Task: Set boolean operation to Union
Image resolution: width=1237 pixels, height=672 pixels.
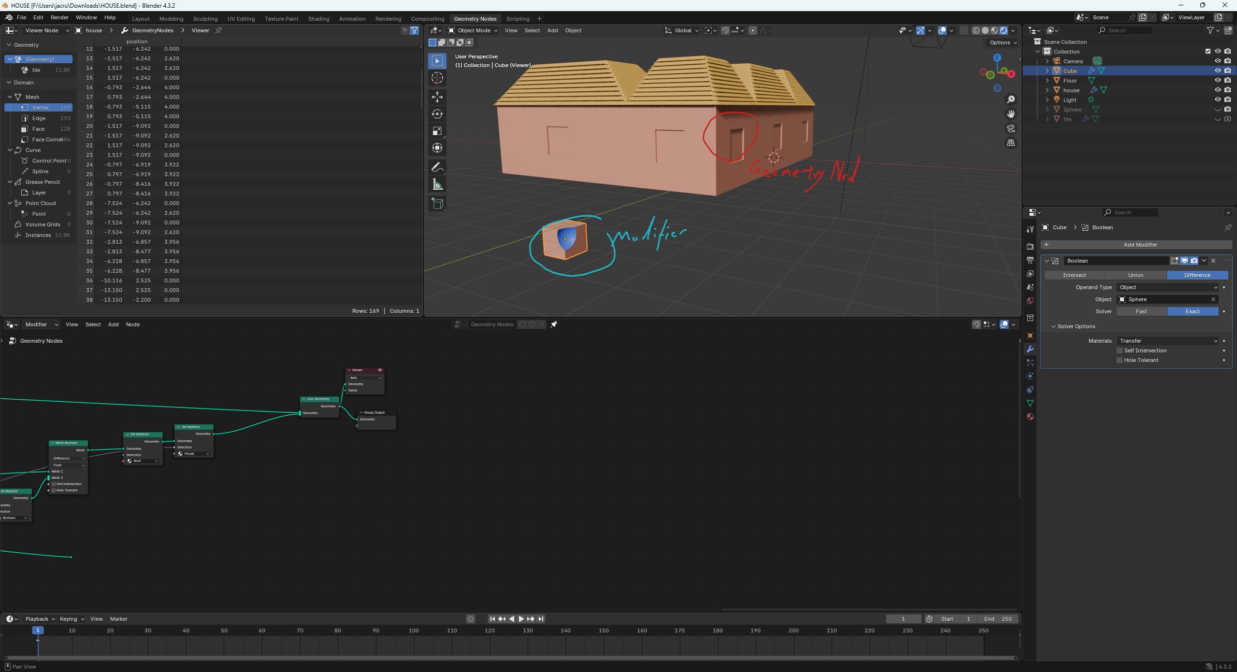Action: pyautogui.click(x=1136, y=275)
